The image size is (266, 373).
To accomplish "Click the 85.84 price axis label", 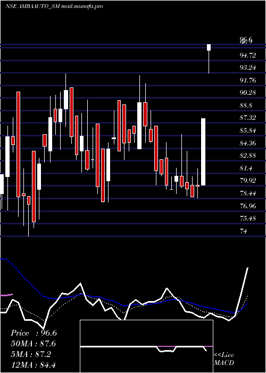I will tap(248, 131).
